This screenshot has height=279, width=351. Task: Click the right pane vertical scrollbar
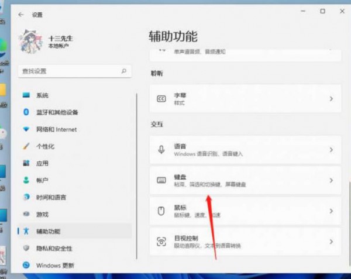coord(349,224)
